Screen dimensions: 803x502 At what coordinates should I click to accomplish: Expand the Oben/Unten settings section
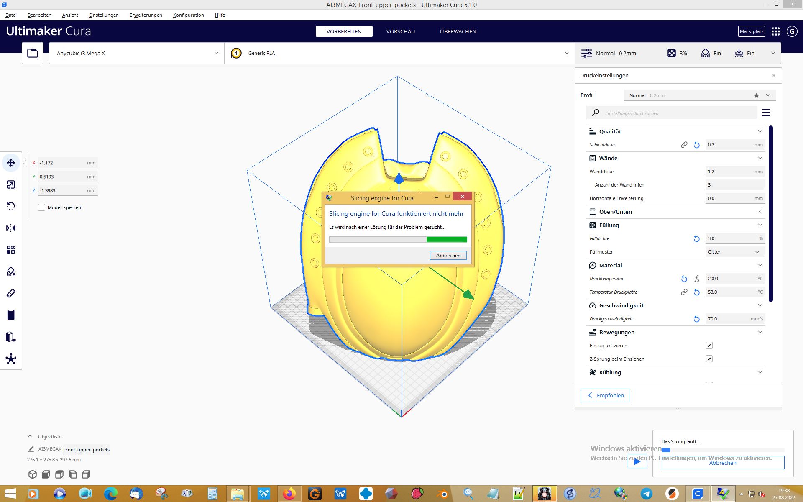[675, 212]
